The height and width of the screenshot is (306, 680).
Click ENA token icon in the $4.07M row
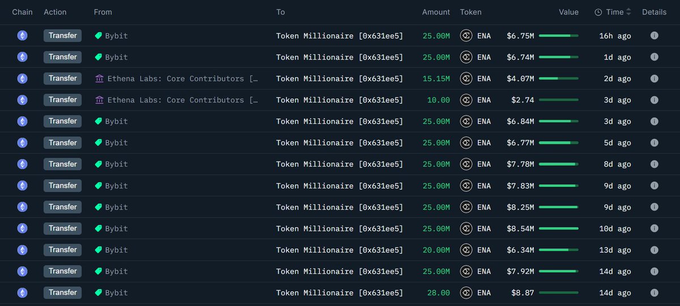tap(466, 79)
